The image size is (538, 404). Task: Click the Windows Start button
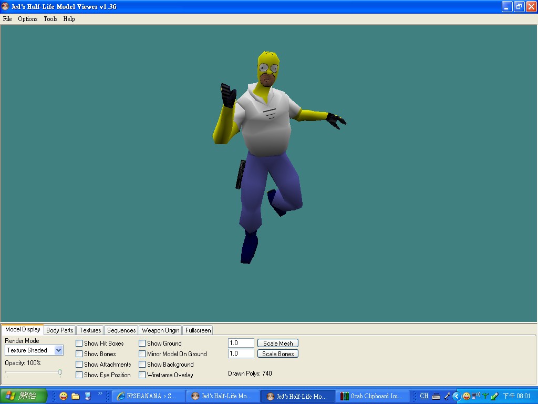(23, 396)
